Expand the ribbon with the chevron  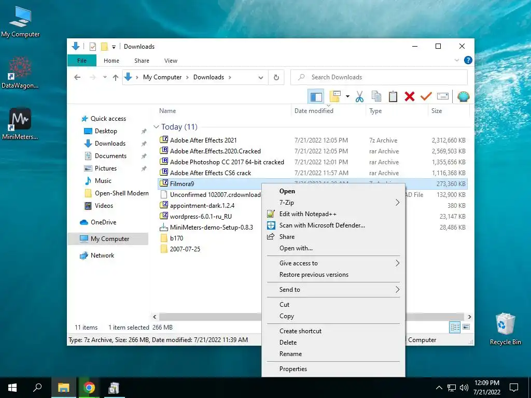coord(457,60)
